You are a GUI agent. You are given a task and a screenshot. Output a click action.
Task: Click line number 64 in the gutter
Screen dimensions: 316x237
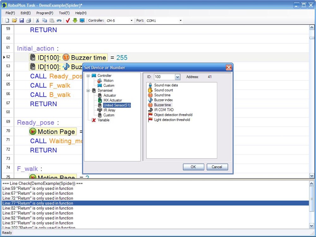pyautogui.click(x=8, y=75)
